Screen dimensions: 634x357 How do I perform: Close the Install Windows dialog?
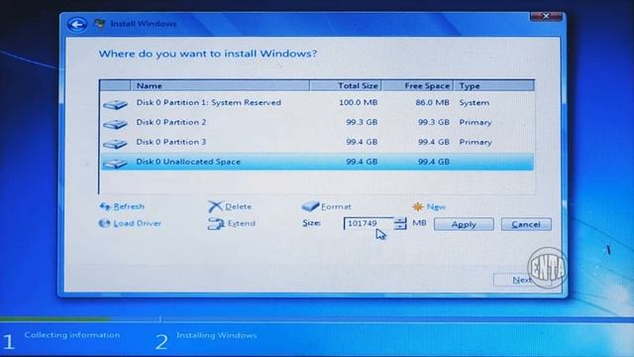pyautogui.click(x=546, y=16)
